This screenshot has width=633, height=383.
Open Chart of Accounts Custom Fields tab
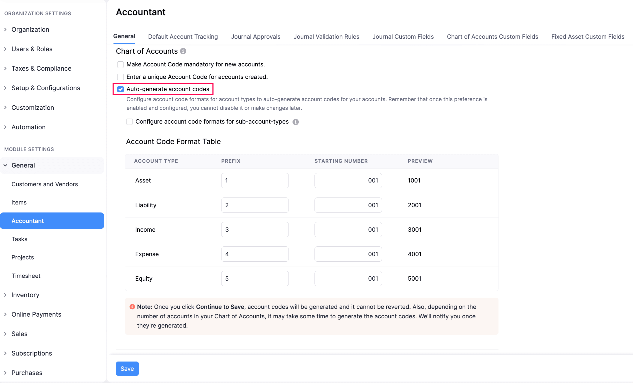click(492, 37)
